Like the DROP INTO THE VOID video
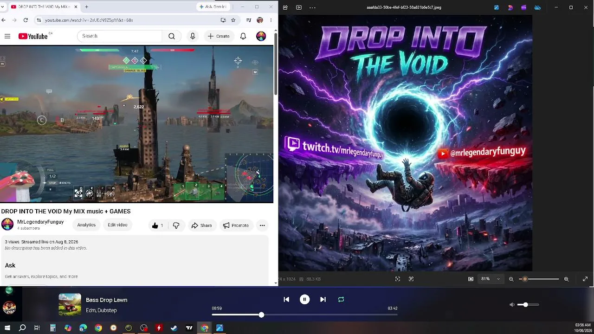 (157, 225)
